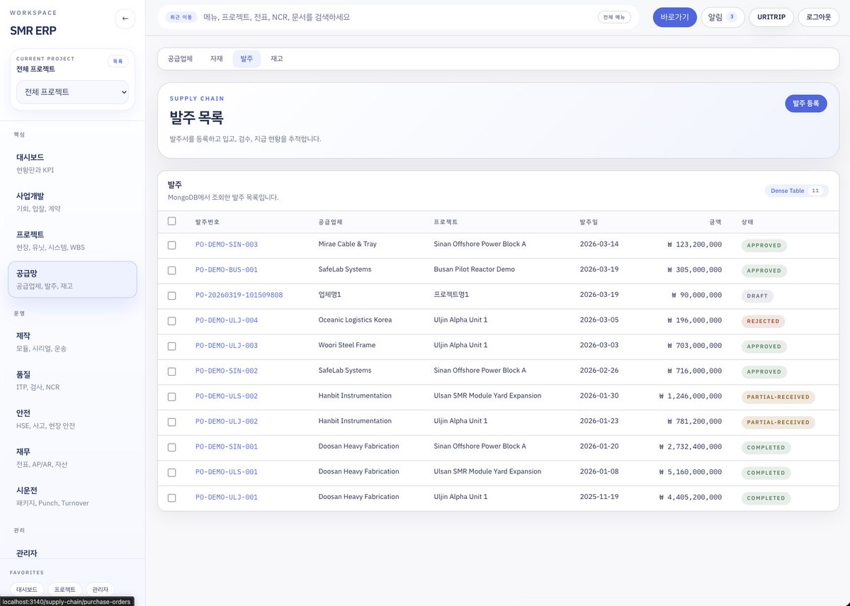Open purchase order PO-DEMO-SIN-003 link
Image resolution: width=850 pixels, height=606 pixels.
(227, 245)
